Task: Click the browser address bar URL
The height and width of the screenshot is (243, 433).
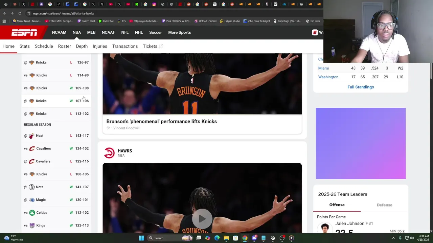Action: click(x=64, y=13)
